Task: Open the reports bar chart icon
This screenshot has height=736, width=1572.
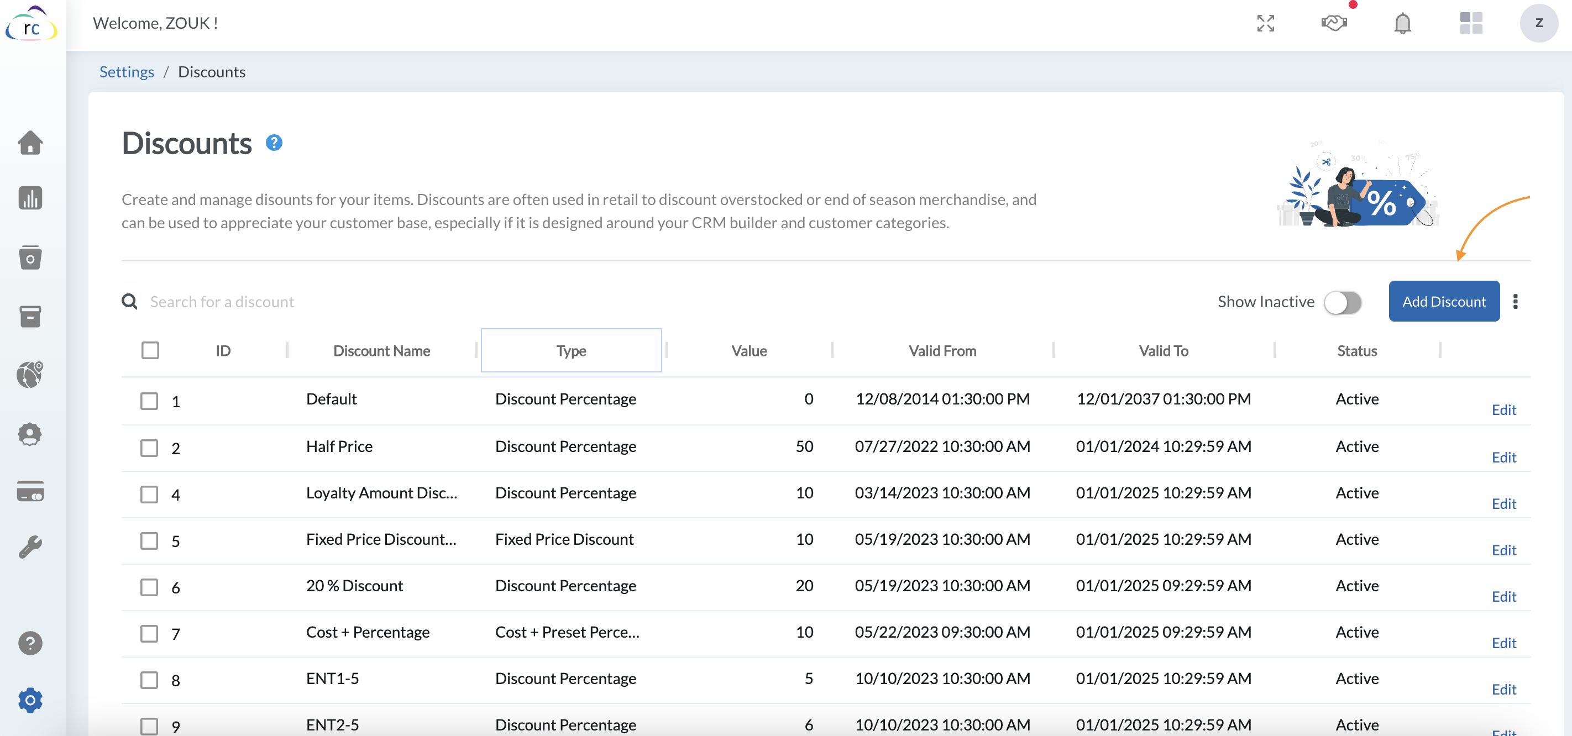Action: pyautogui.click(x=30, y=198)
